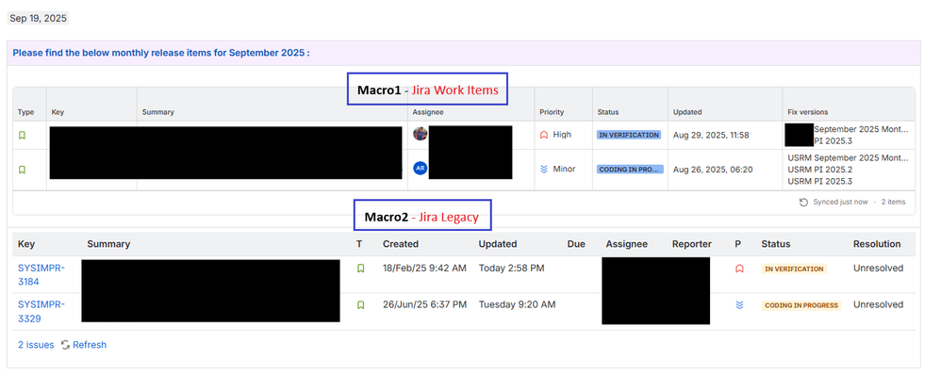Click the 18/Feb/25 9:42 AM created cell
The width and height of the screenshot is (941, 376).
(x=424, y=269)
